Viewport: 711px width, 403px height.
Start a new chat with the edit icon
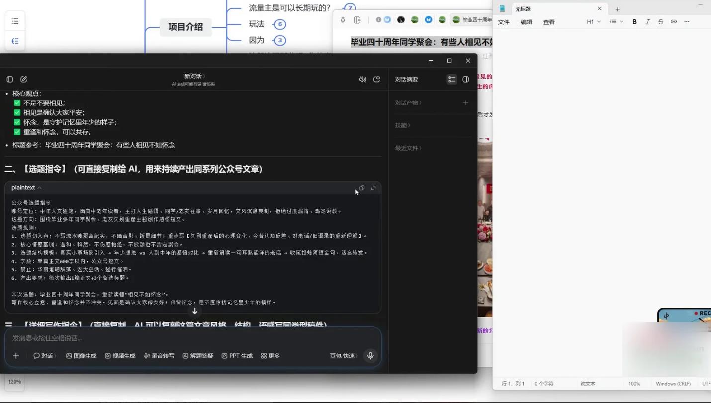(x=23, y=79)
